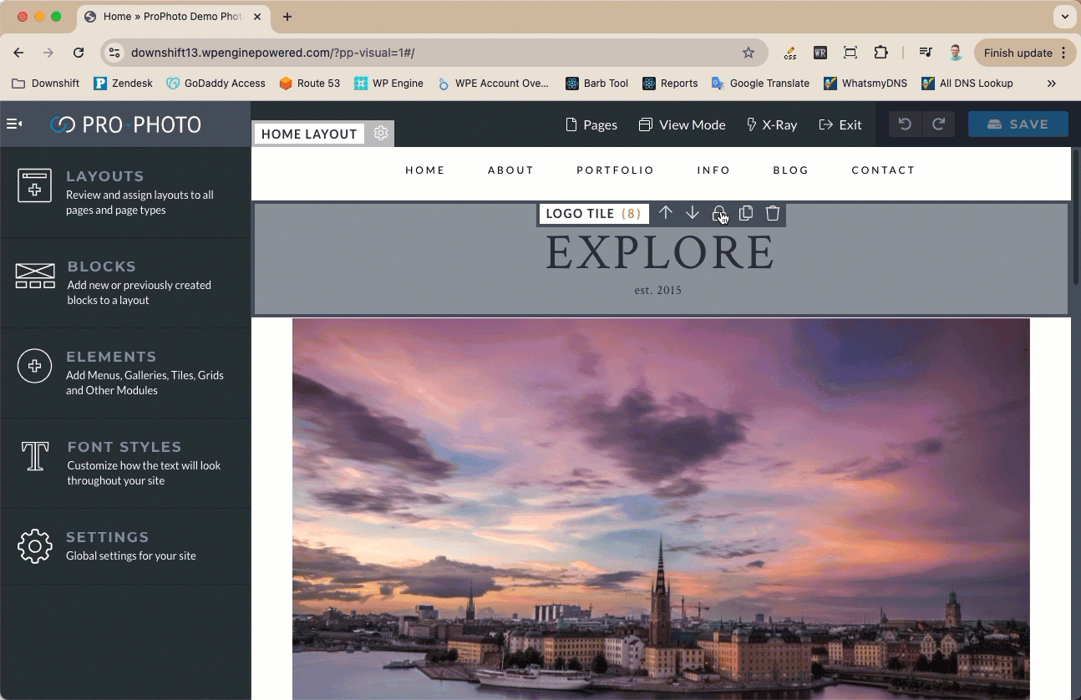The height and width of the screenshot is (700, 1081).
Task: Open global Settings section
Action: tap(125, 545)
